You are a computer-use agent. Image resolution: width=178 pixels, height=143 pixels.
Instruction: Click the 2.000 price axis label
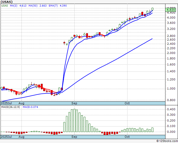171,53
